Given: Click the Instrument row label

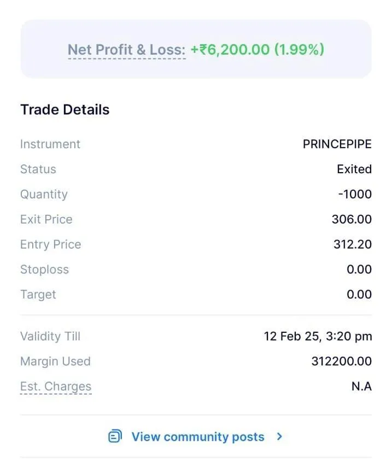Looking at the screenshot, I should (x=50, y=144).
